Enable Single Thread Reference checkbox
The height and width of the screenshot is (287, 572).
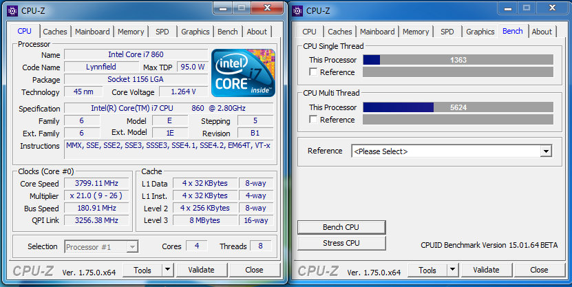tap(313, 72)
